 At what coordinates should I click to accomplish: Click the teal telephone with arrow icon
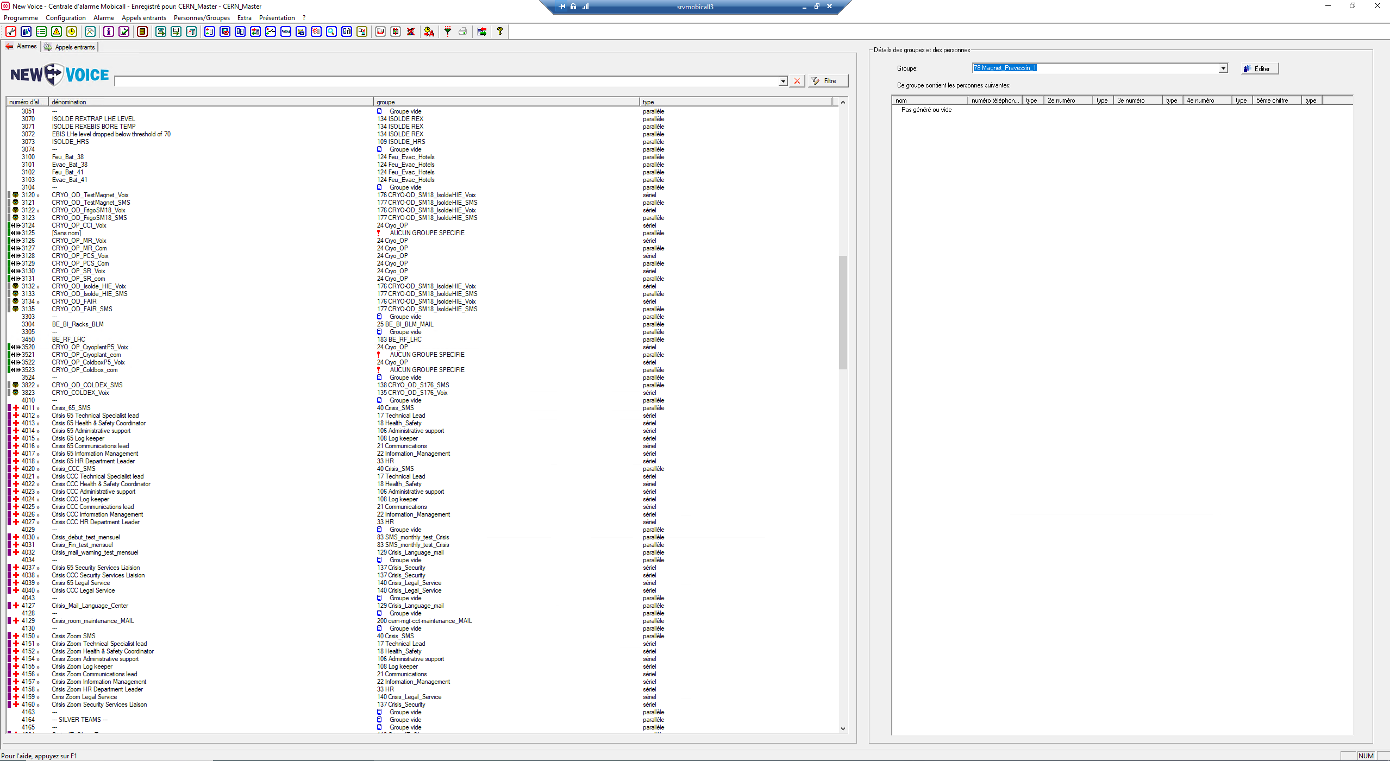point(161,32)
